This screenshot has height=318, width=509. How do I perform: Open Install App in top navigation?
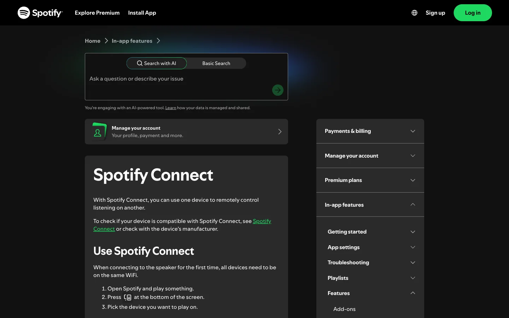(x=142, y=13)
